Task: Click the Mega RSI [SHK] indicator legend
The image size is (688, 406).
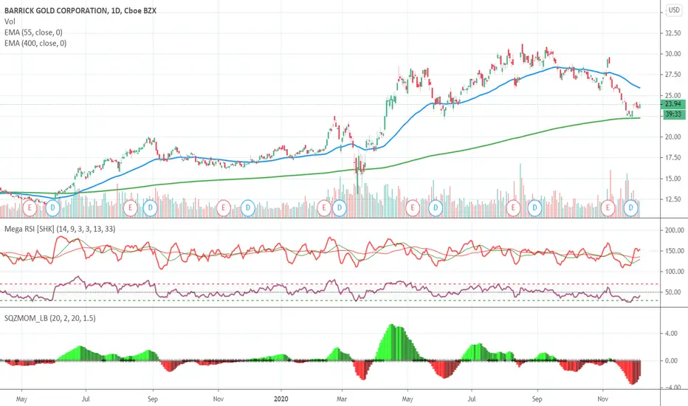Action: (60, 229)
